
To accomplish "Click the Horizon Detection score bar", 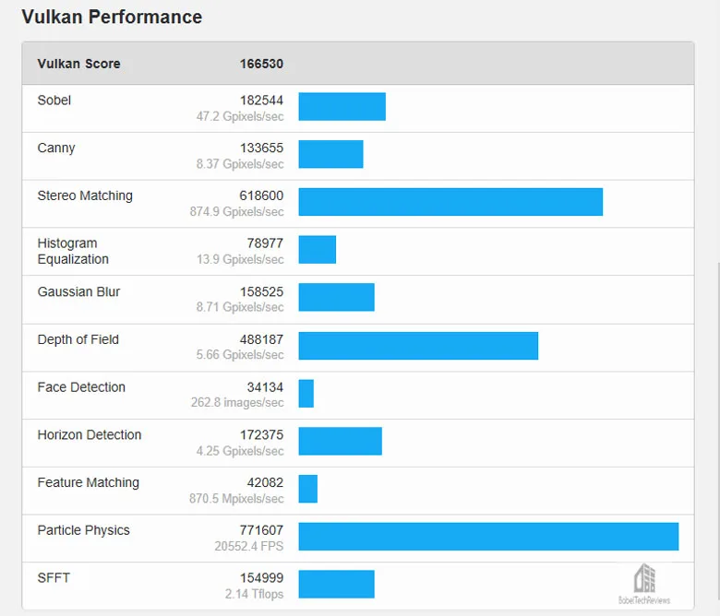I will pos(341,441).
